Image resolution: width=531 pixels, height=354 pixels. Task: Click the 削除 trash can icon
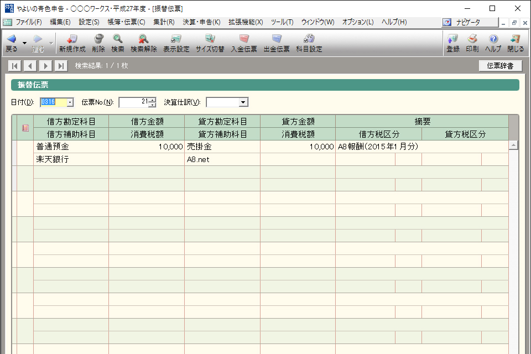pos(98,43)
